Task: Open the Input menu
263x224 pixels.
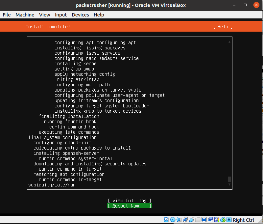Action: [x=61, y=14]
